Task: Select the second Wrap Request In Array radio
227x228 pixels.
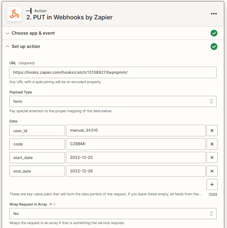Action: 54,204
